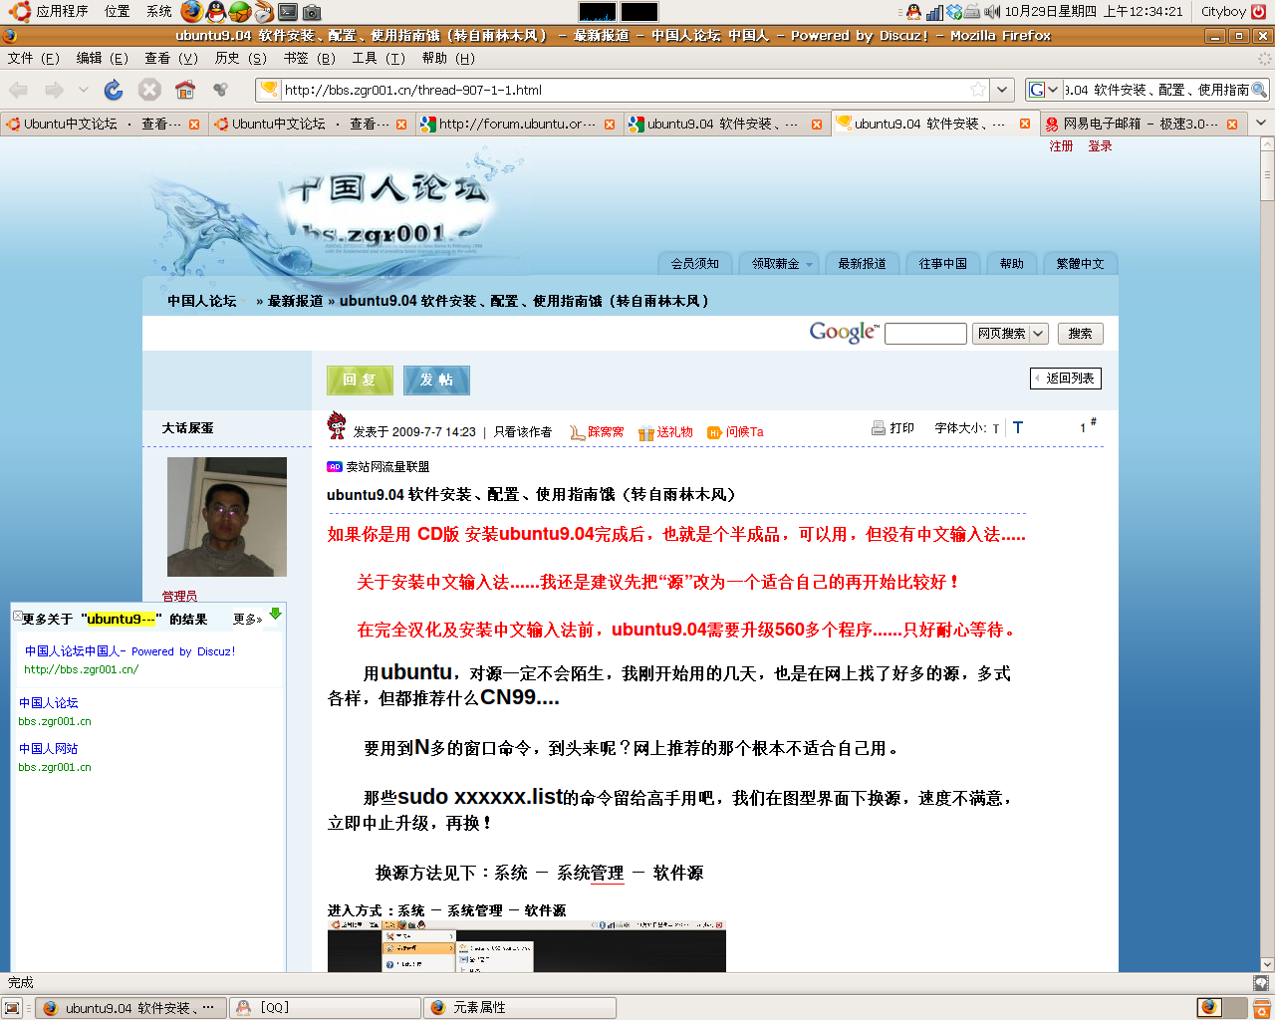This screenshot has width=1275, height=1020.
Task: Close the 网易电子邮箱 tab
Action: (x=1232, y=125)
